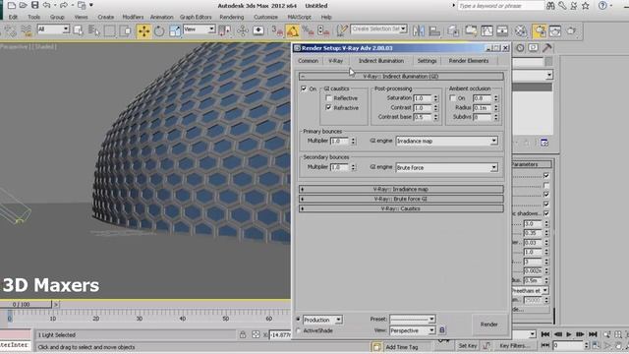Open secondary bounces GI engine Brute force dropdown
The width and height of the screenshot is (629, 354).
click(447, 167)
